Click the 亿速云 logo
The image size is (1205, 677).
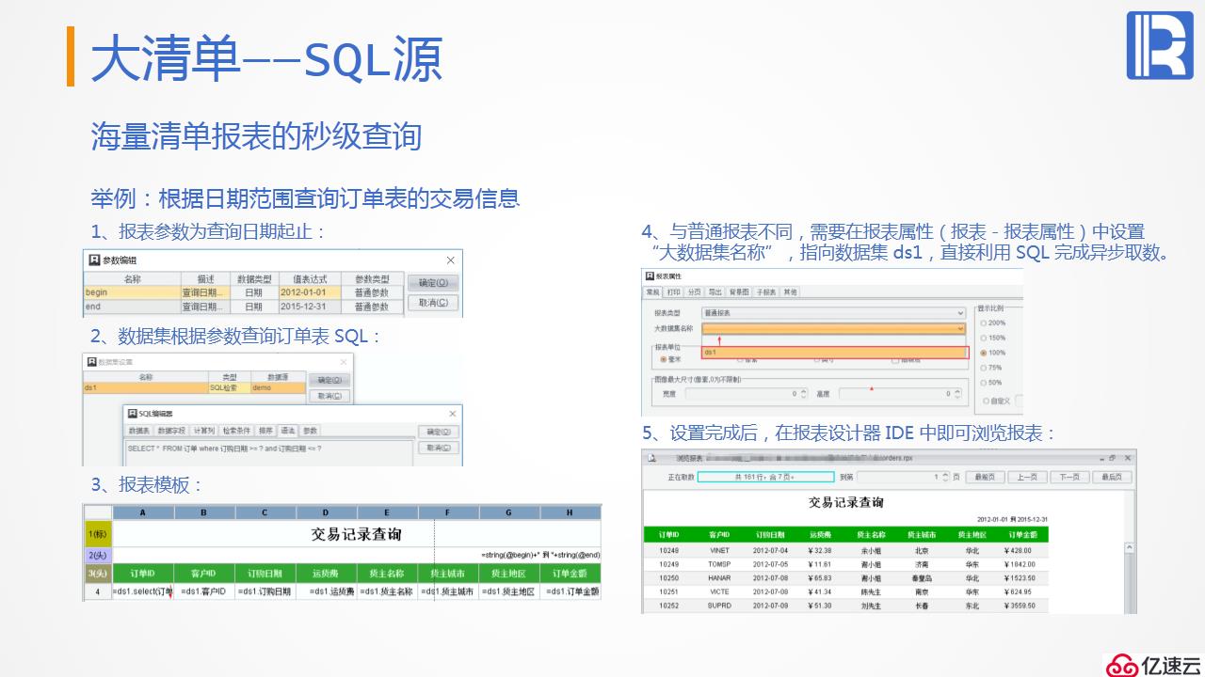coord(1153,664)
